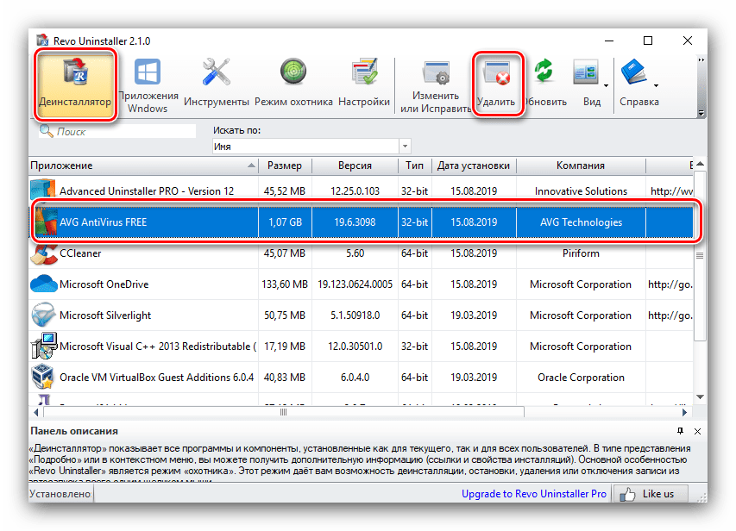
Task: Click the Microsoft OneDrive http://go. link cell
Action: [x=670, y=284]
